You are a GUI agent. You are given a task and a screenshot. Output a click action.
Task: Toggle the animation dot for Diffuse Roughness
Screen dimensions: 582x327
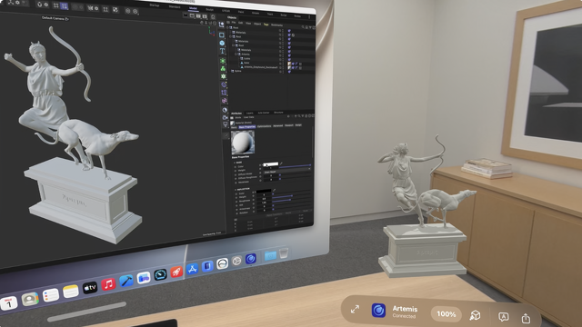[x=236, y=178]
